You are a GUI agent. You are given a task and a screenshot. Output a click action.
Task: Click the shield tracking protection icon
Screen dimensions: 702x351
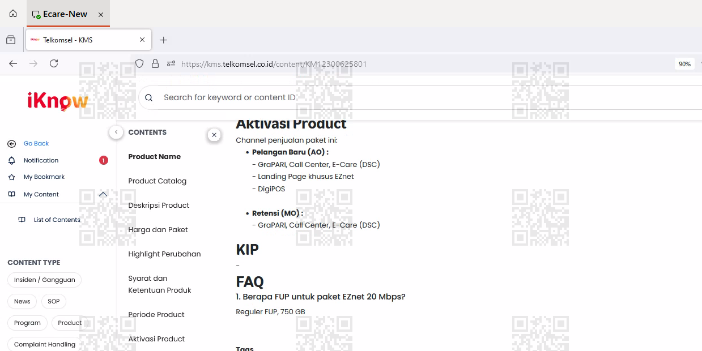(x=139, y=64)
